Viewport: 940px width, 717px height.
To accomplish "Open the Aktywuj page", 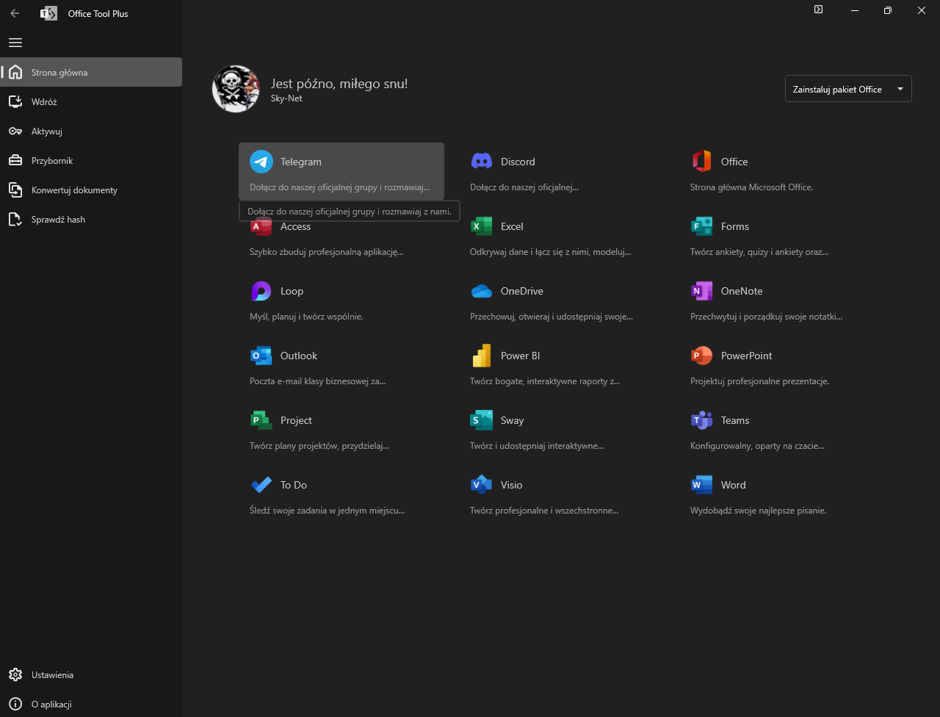I will coord(91,131).
